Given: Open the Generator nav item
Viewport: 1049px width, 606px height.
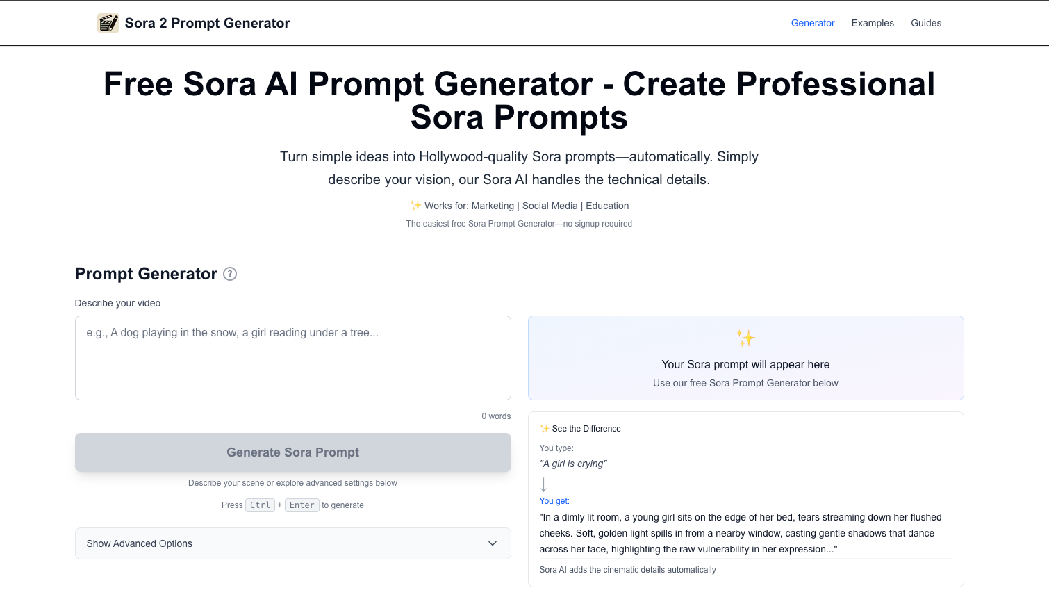Looking at the screenshot, I should click(x=813, y=23).
